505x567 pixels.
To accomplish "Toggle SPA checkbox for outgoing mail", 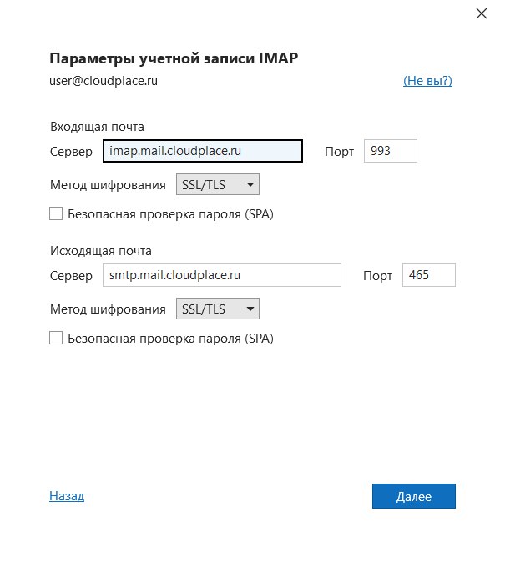I will coord(56,339).
